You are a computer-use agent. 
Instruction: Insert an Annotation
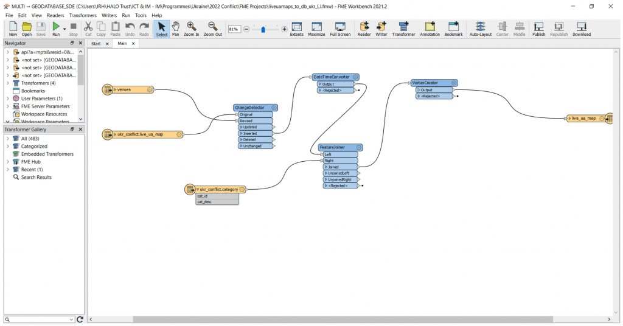pos(430,29)
